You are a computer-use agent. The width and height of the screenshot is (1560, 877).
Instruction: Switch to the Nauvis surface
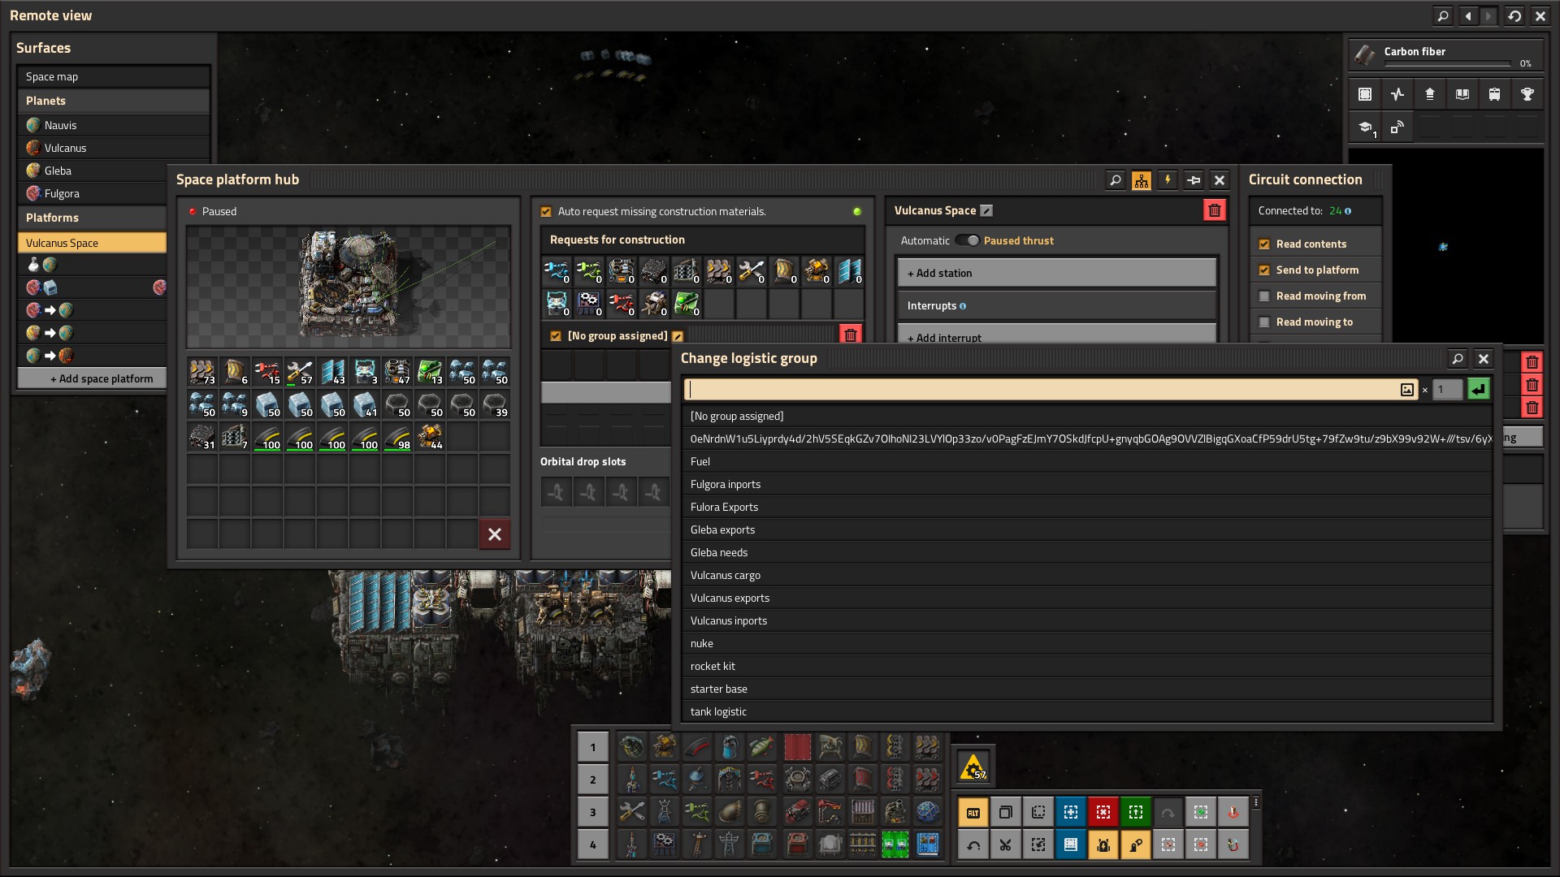(114, 125)
